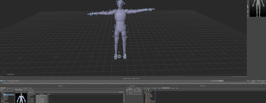Click the Take name field Trimmed_FlowerSitting_1

coord(109,81)
